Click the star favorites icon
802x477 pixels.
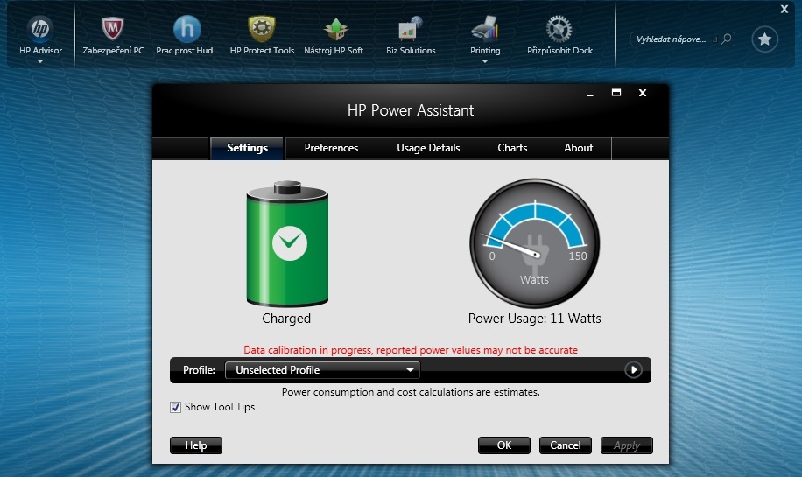764,39
